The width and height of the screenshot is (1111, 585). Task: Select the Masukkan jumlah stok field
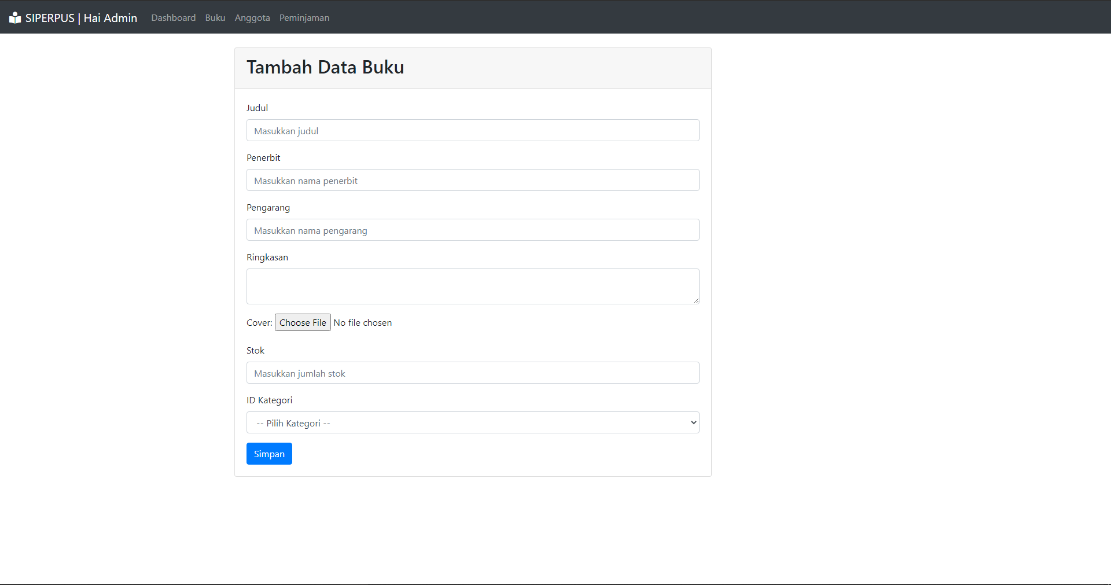click(472, 373)
